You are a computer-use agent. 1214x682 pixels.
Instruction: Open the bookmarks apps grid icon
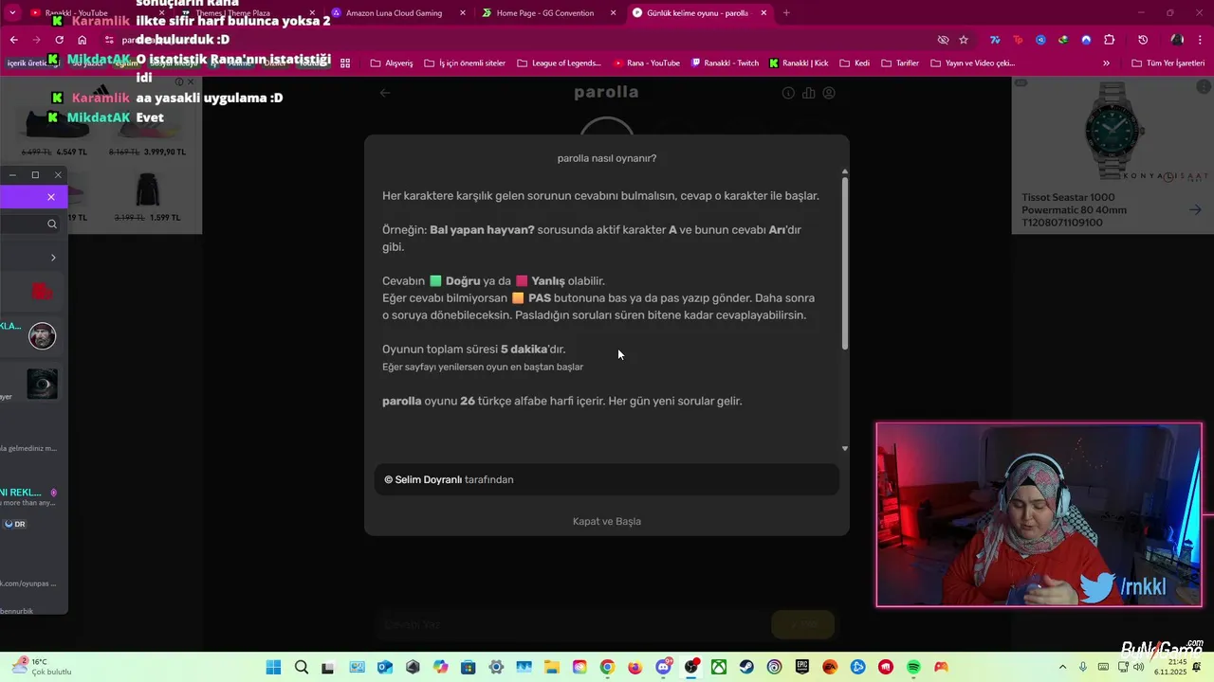click(x=345, y=63)
